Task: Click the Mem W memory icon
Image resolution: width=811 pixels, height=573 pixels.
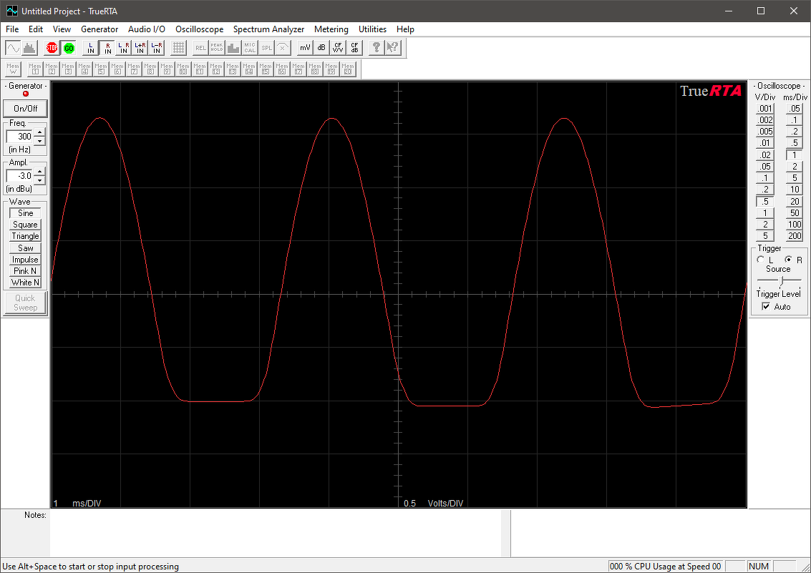Action: (x=13, y=69)
